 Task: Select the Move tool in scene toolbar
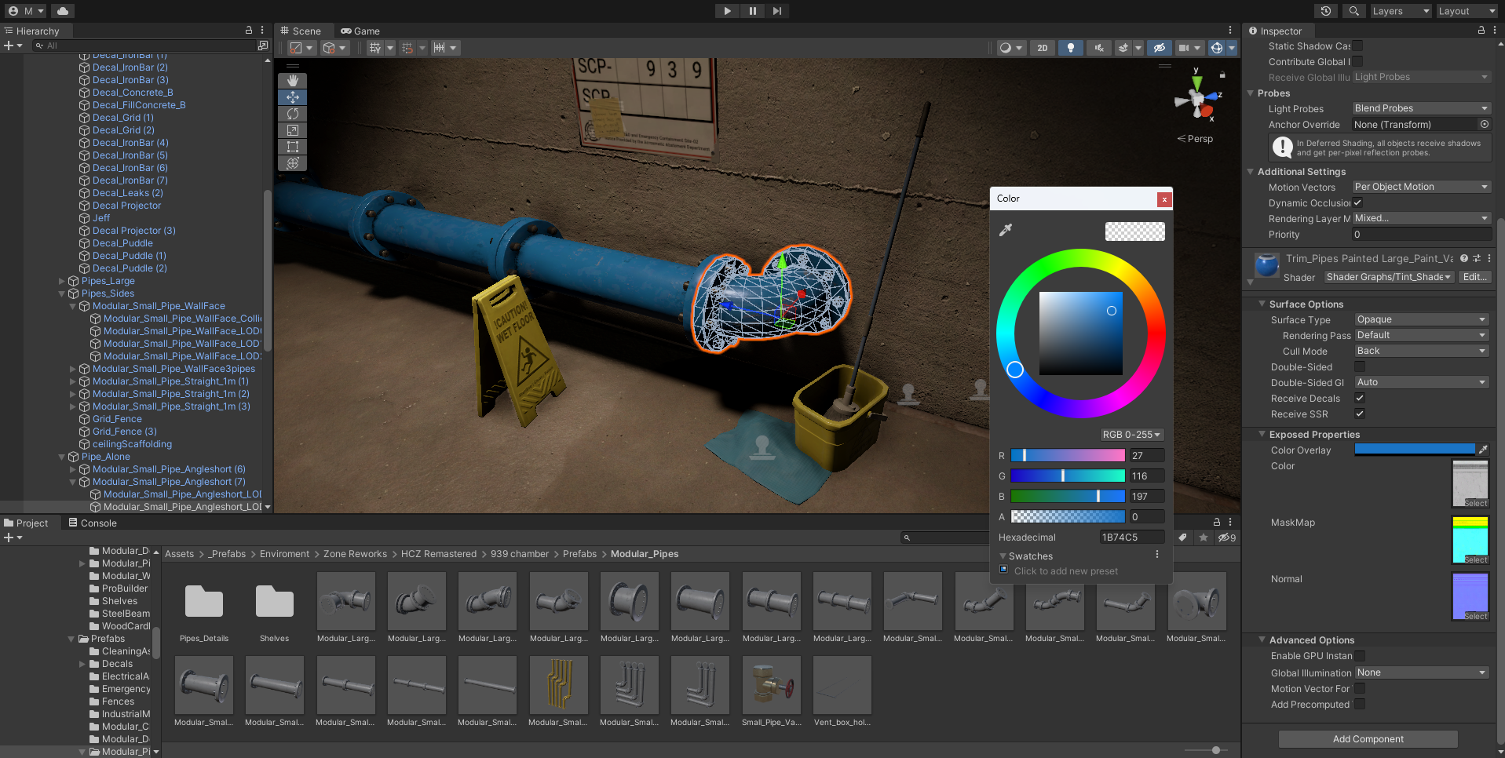coord(292,97)
